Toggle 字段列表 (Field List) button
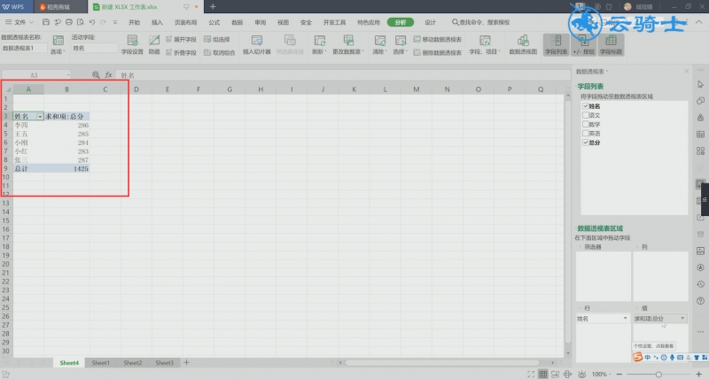This screenshot has width=709, height=379. pyautogui.click(x=557, y=45)
